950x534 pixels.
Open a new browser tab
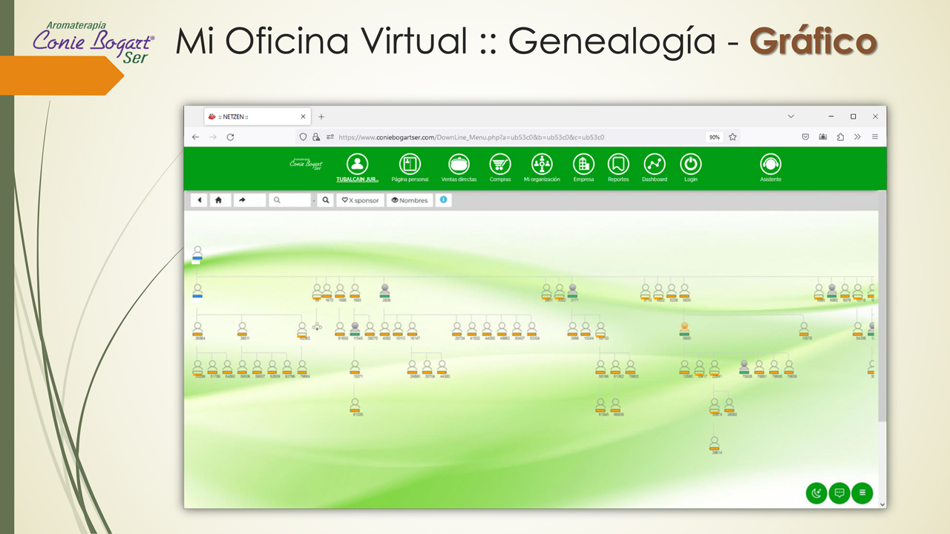click(321, 116)
